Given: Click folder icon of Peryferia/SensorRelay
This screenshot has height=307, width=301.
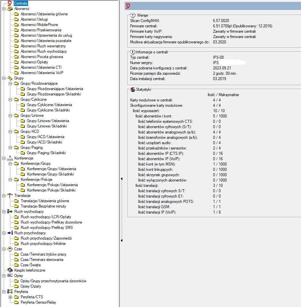Looking at the screenshot, I should pyautogui.click(x=16, y=302).
